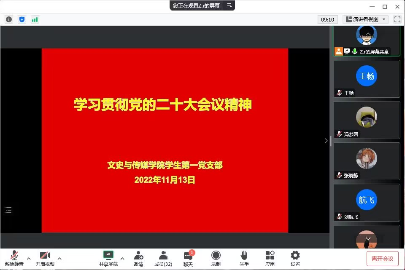Screen dimensions: 405x270
Task: Raise hand using 举手 icon
Action: (x=244, y=258)
